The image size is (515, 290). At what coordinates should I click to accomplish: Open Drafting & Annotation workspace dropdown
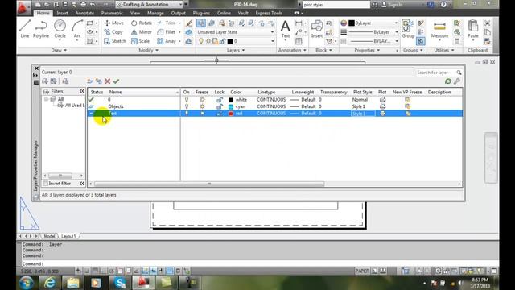pyautogui.click(x=150, y=5)
